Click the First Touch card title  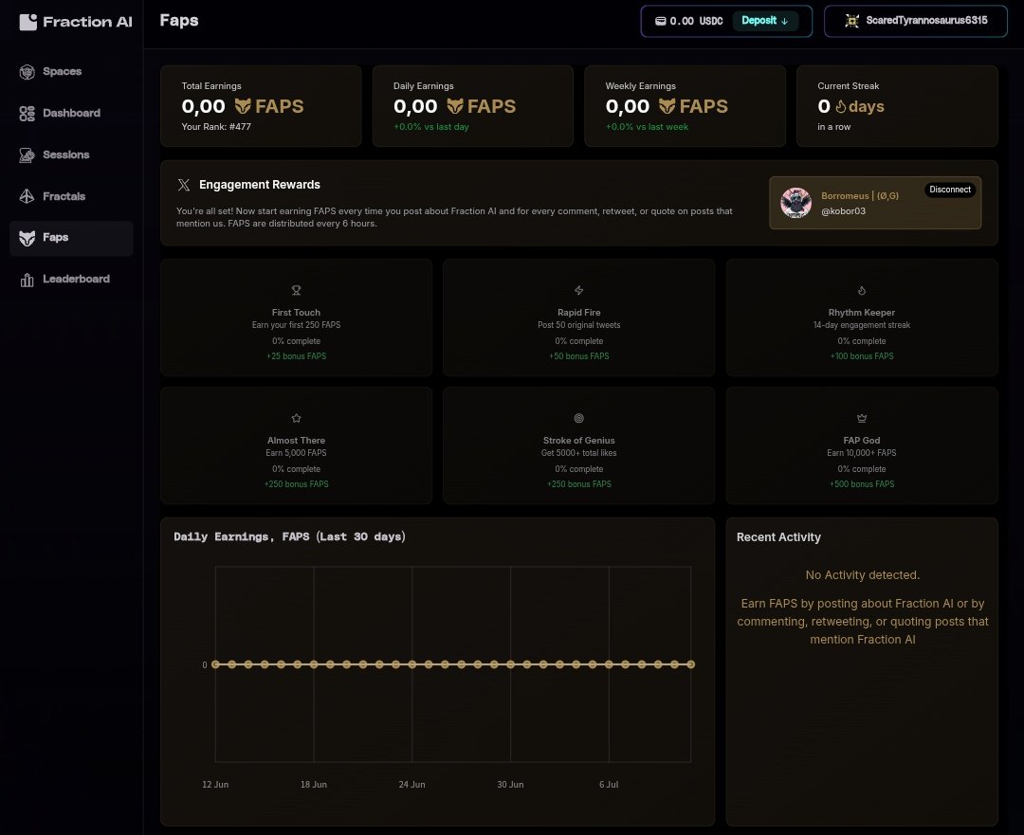click(x=296, y=313)
